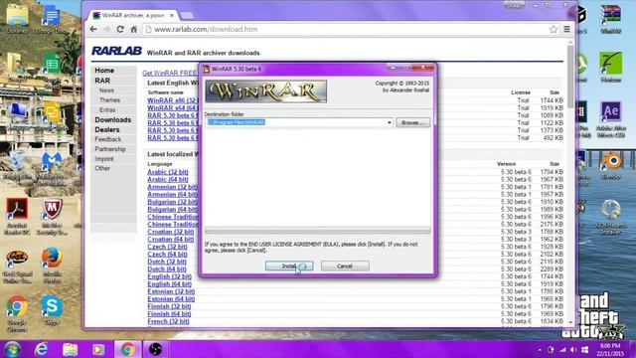Open the black recorder taskbar icon
Screen dimensions: 636x358
[x=155, y=349]
